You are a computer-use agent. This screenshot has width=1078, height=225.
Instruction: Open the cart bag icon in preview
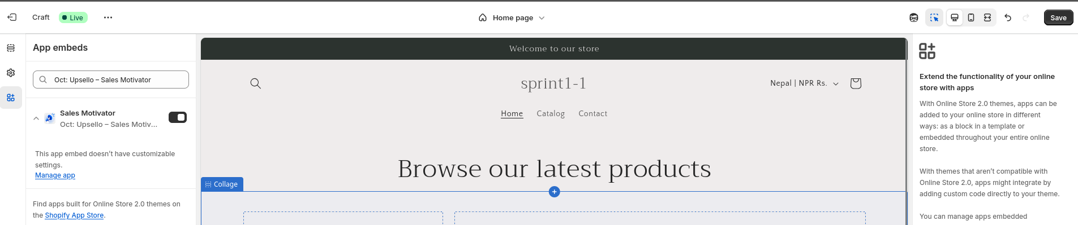(x=856, y=83)
